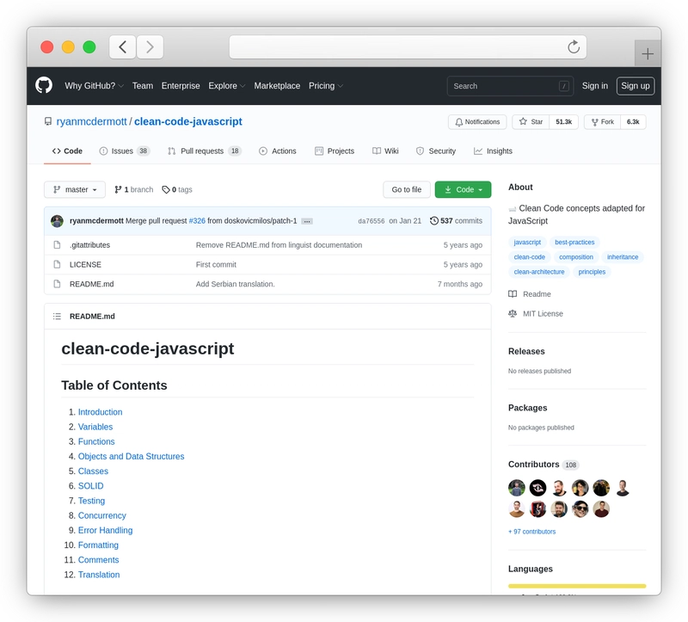Switch to the Pull requests tab
Screen dimensions: 688x622
pyautogui.click(x=205, y=151)
